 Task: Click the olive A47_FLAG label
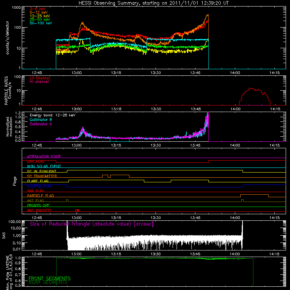[36, 200]
